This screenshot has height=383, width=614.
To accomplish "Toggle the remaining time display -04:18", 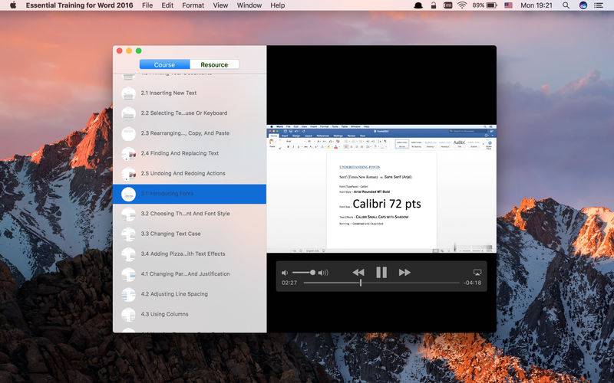I will click(x=472, y=283).
